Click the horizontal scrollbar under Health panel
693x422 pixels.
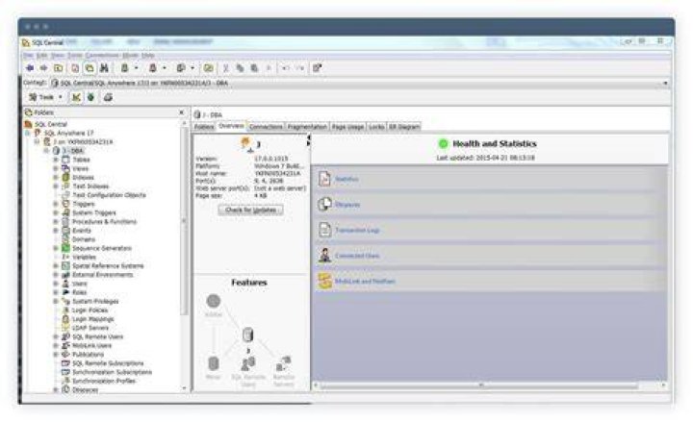[x=479, y=385]
